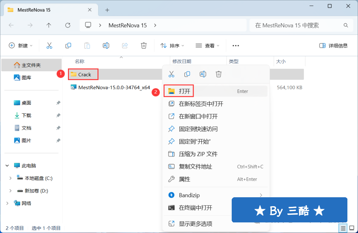Screen dimensions: 358x233
Task: Go forward with the right arrow
Action: tap(30, 25)
